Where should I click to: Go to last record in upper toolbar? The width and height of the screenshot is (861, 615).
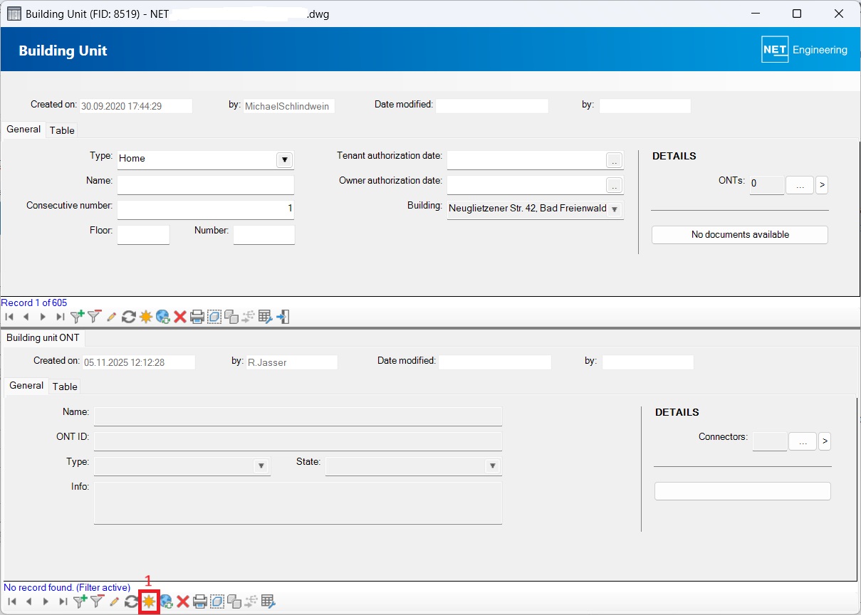61,317
